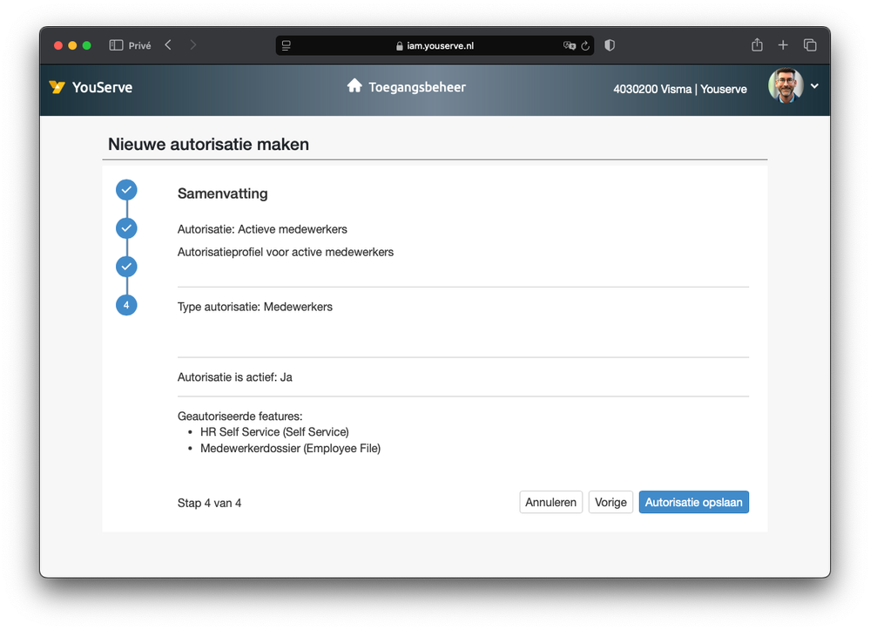
Task: Open the Safari sidebar panel
Action: pyautogui.click(x=116, y=45)
